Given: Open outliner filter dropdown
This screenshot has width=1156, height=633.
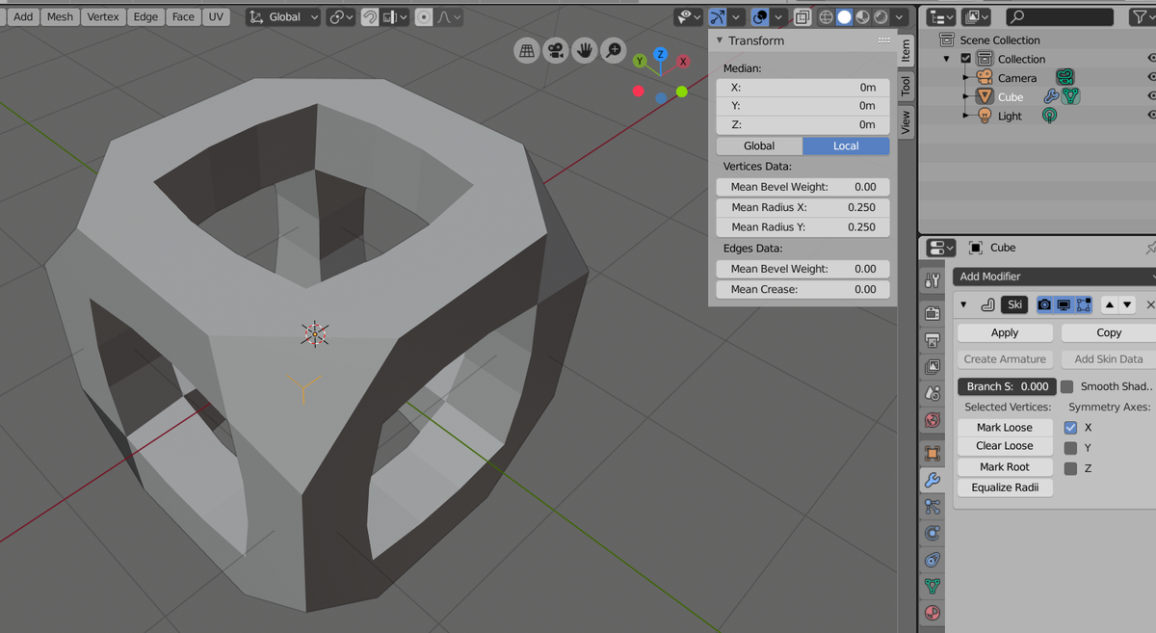Looking at the screenshot, I should 1143,17.
